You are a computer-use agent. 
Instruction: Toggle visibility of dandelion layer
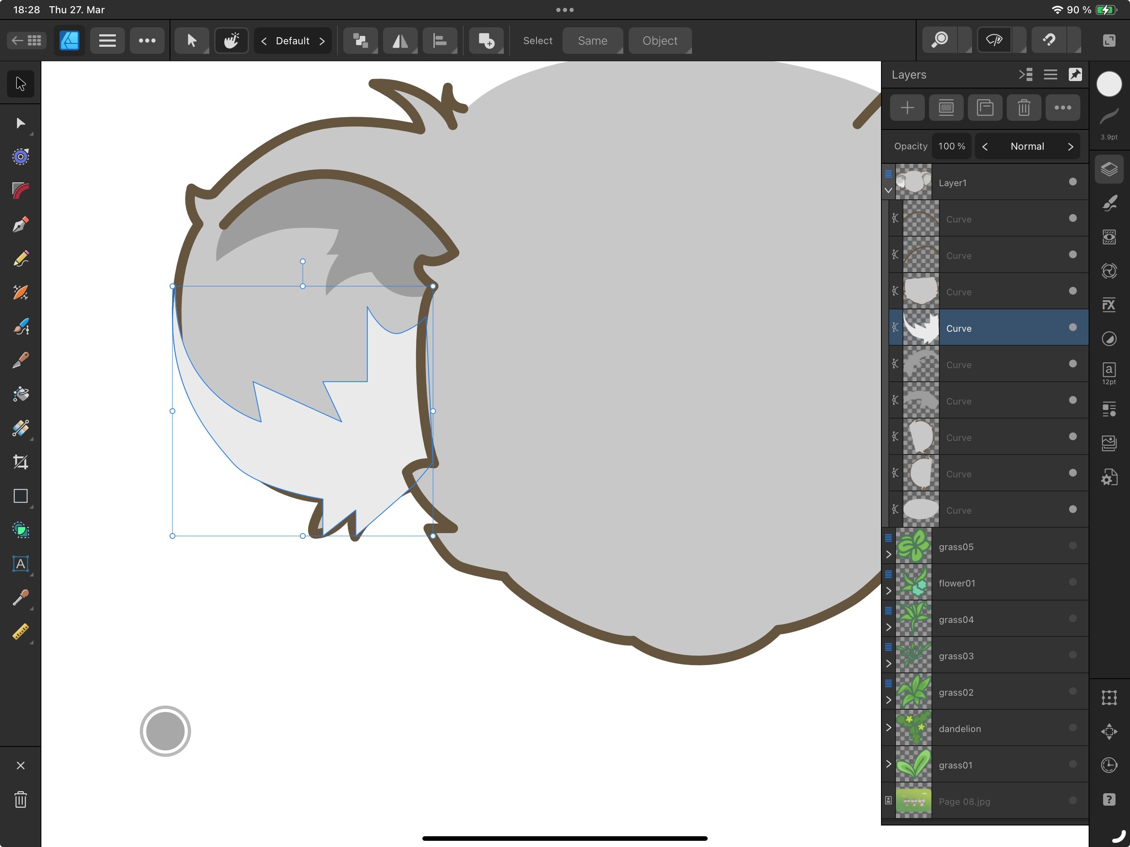1072,728
